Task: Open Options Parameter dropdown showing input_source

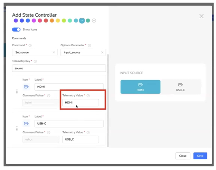Action: (x=83, y=53)
